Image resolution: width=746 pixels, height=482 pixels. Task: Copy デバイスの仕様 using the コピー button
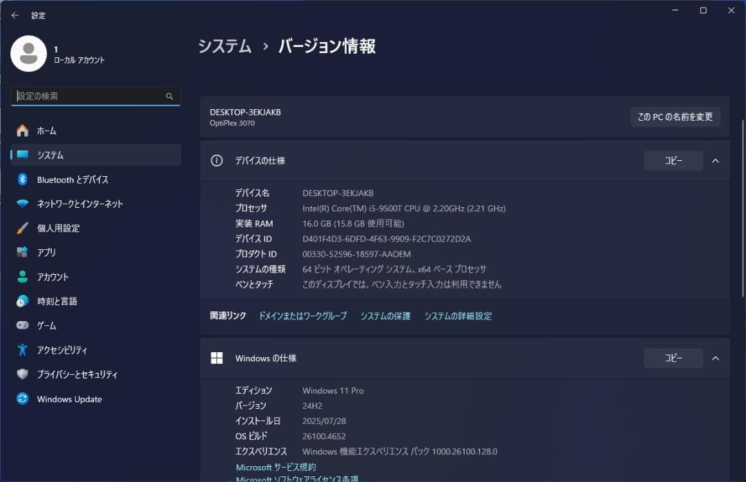pyautogui.click(x=673, y=160)
